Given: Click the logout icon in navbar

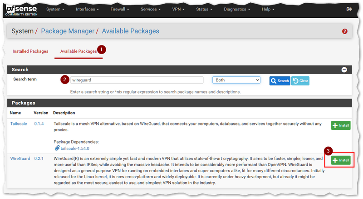Looking at the screenshot, I should point(349,9).
